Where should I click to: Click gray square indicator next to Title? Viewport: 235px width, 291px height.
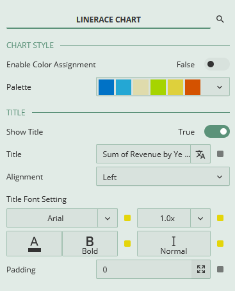[x=220, y=154]
